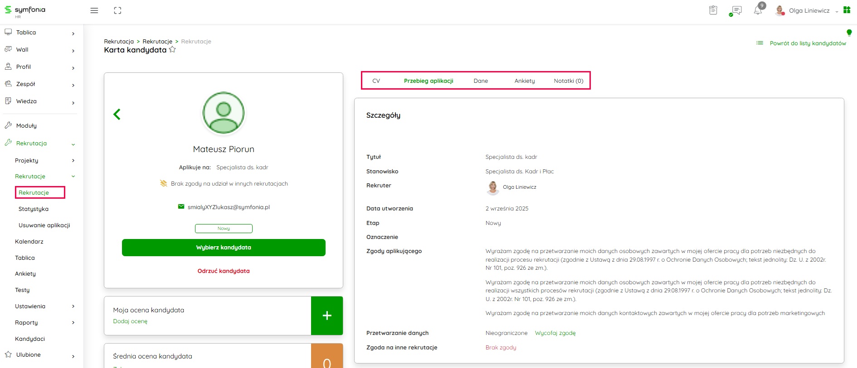The image size is (857, 368).
Task: Mark Karta kandydata as favorite star
Action: pyautogui.click(x=172, y=50)
